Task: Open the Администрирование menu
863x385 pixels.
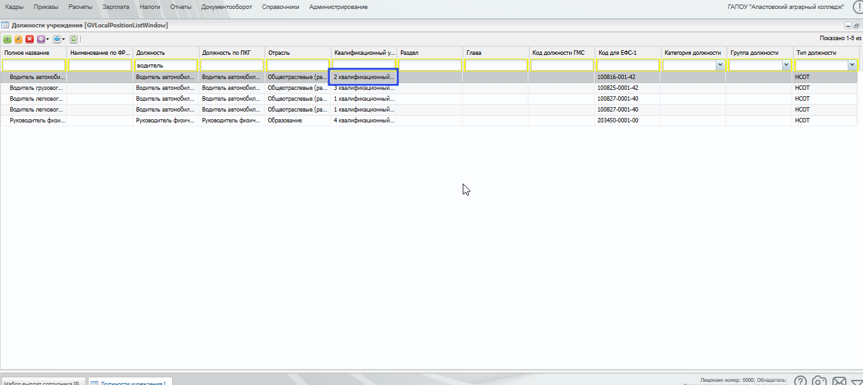Action: [x=338, y=7]
